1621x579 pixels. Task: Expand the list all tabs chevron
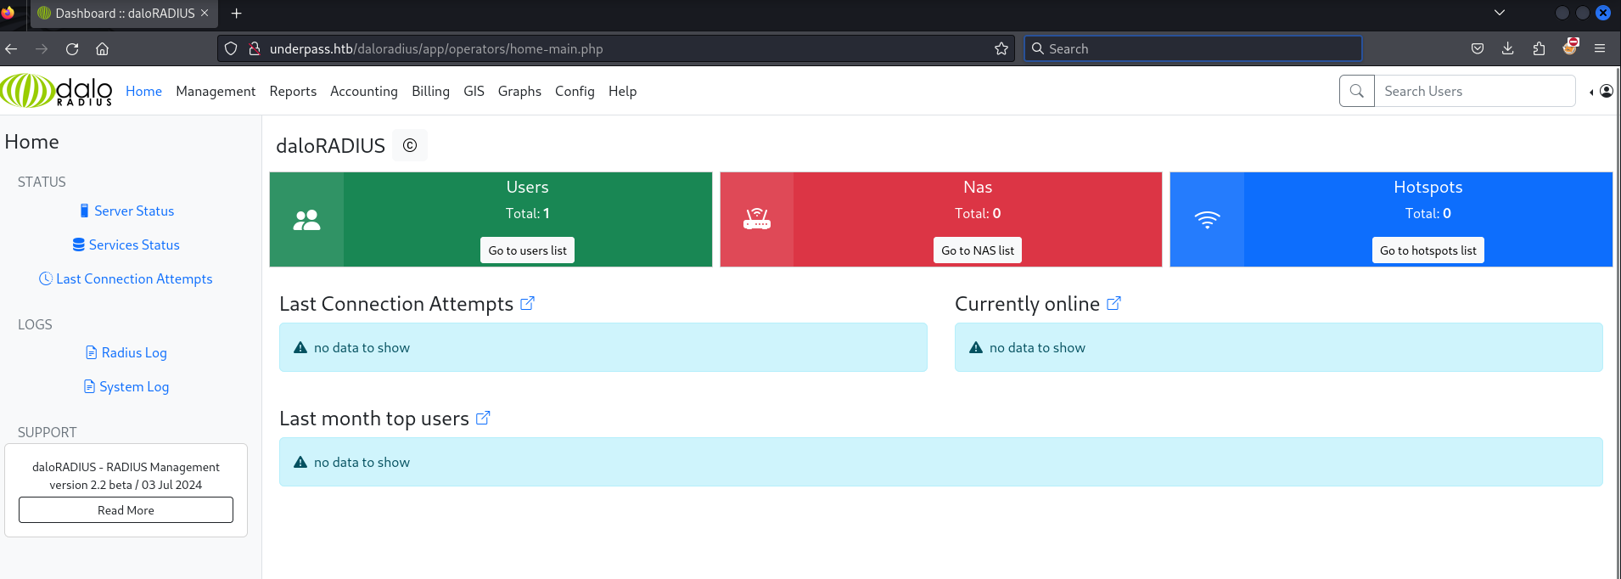pos(1500,13)
